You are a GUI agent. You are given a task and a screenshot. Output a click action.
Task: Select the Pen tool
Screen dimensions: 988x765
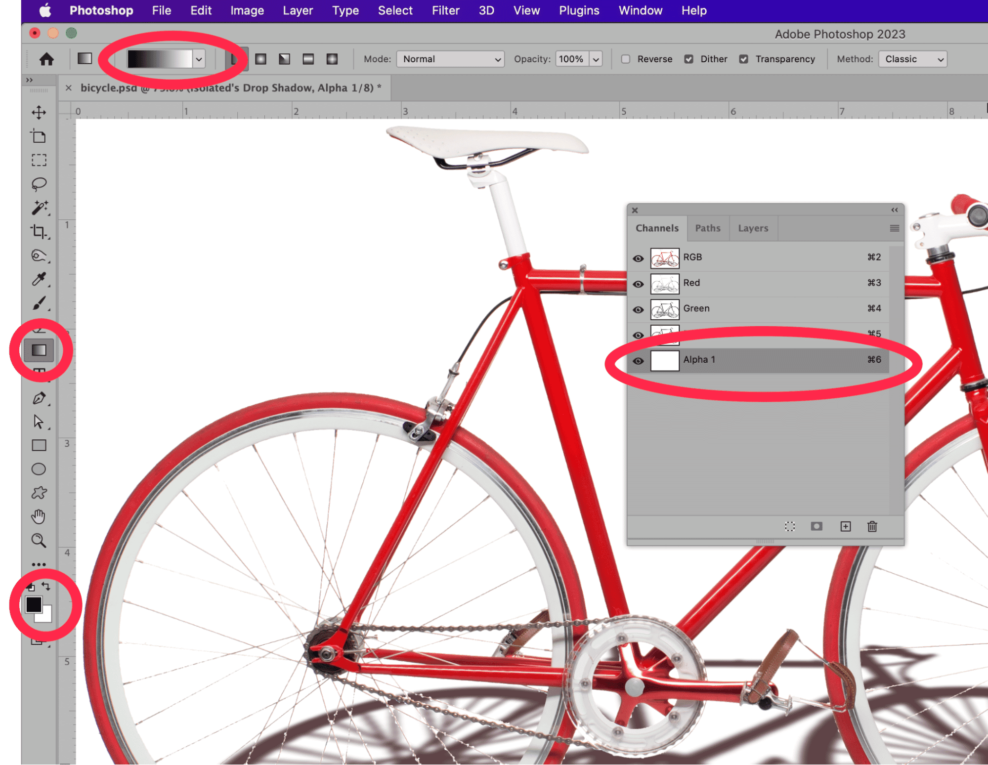point(39,398)
